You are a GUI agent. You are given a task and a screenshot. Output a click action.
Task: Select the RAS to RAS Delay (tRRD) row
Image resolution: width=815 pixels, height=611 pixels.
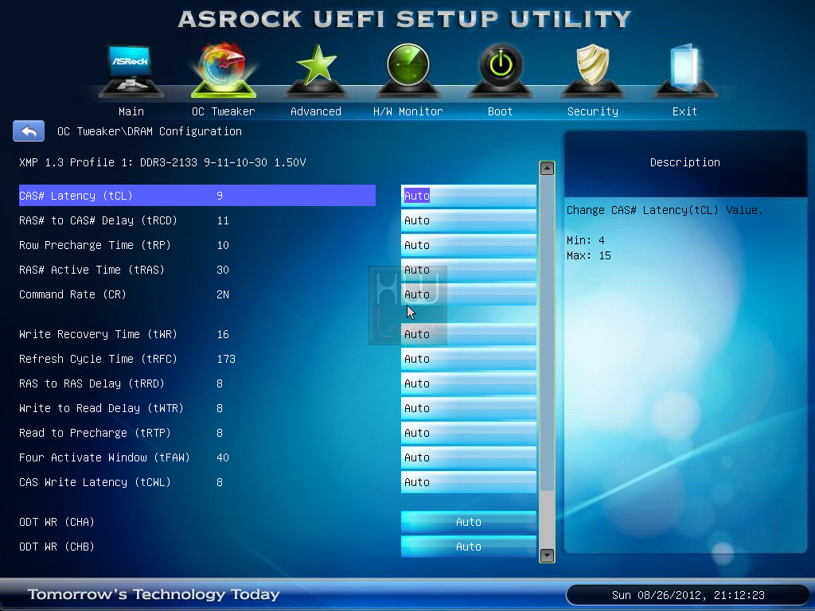(x=197, y=383)
